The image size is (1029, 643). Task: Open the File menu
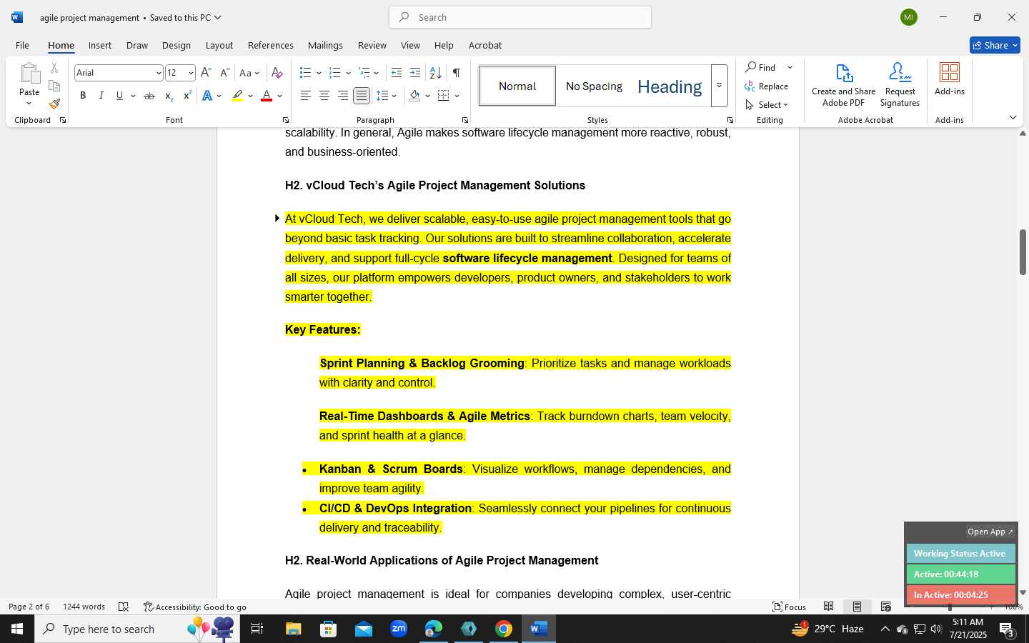point(22,45)
